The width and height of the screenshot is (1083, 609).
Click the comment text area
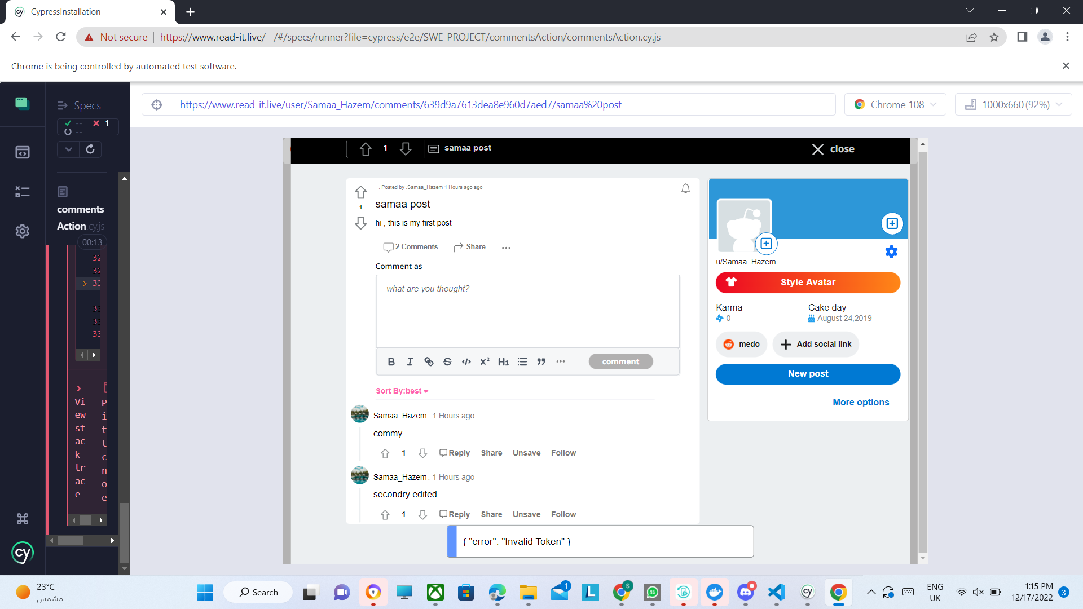[x=527, y=311]
